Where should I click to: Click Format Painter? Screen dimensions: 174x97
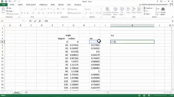tap(13, 14)
